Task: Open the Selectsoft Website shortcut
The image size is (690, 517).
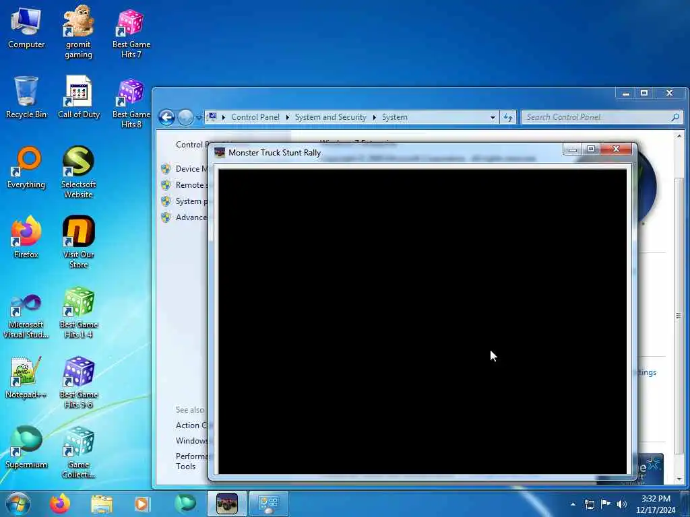Action: coord(78,172)
